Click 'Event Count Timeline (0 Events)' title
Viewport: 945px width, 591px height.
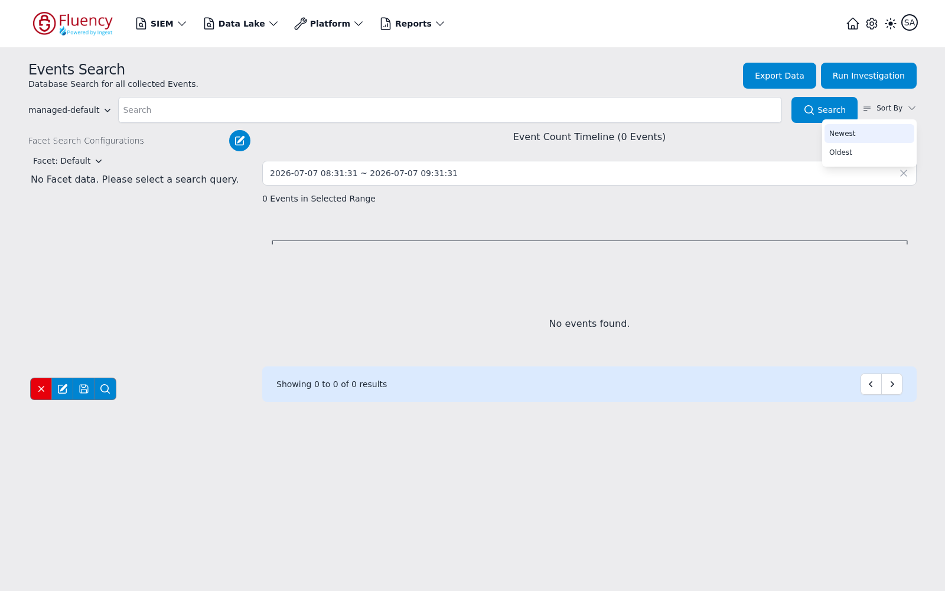(x=589, y=137)
